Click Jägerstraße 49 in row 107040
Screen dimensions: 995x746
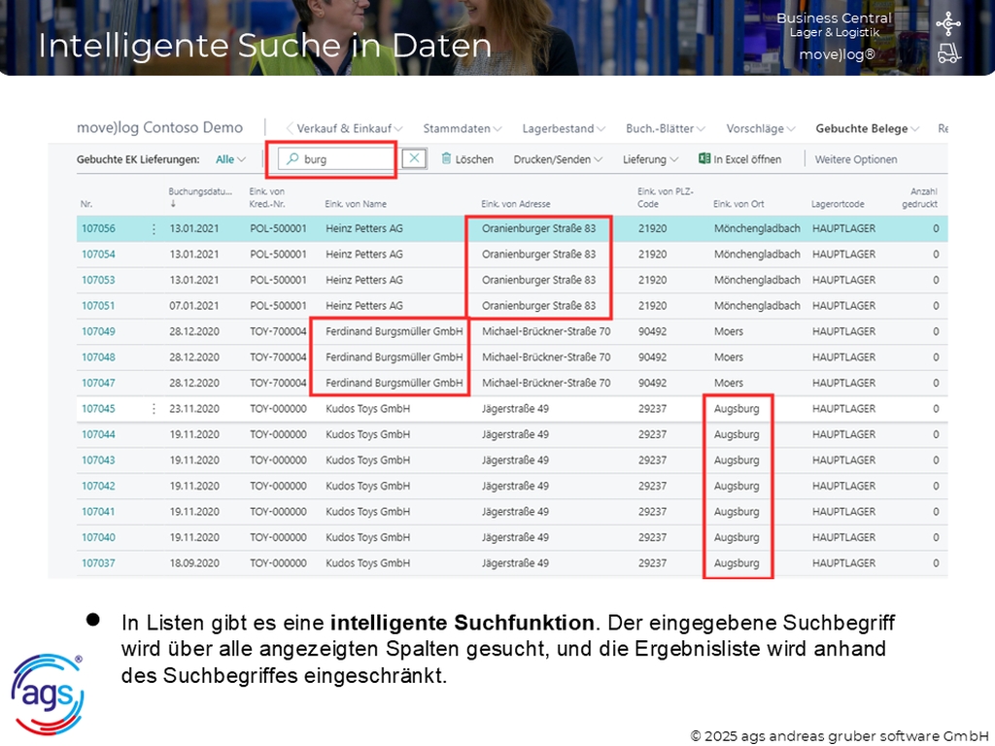515,538
